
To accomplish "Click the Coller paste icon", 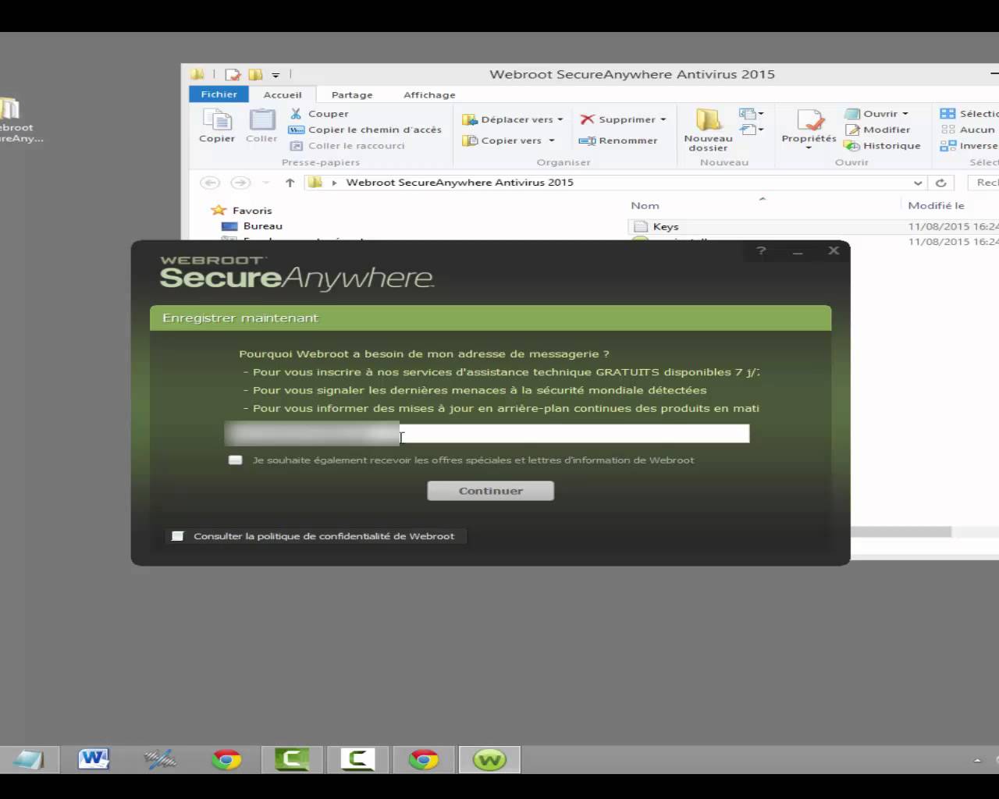I will point(261,125).
